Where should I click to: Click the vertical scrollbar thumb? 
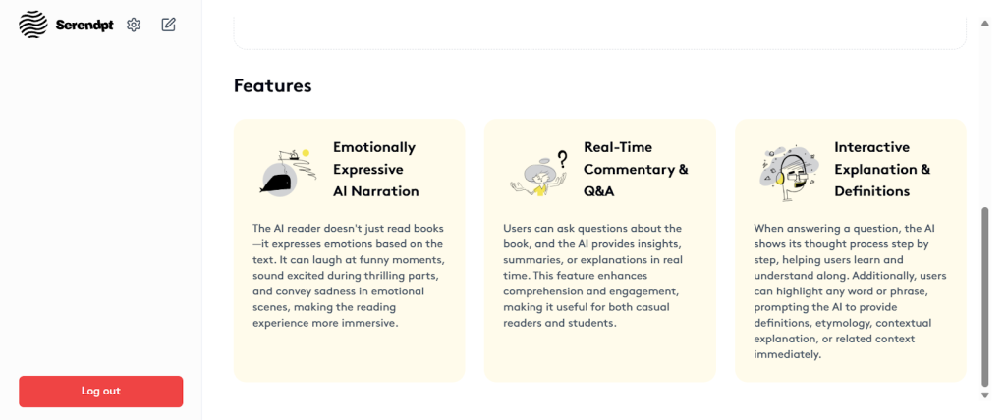click(x=985, y=294)
